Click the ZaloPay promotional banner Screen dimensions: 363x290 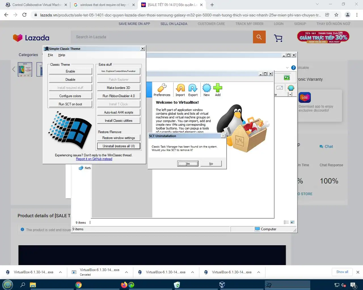click(x=323, y=37)
